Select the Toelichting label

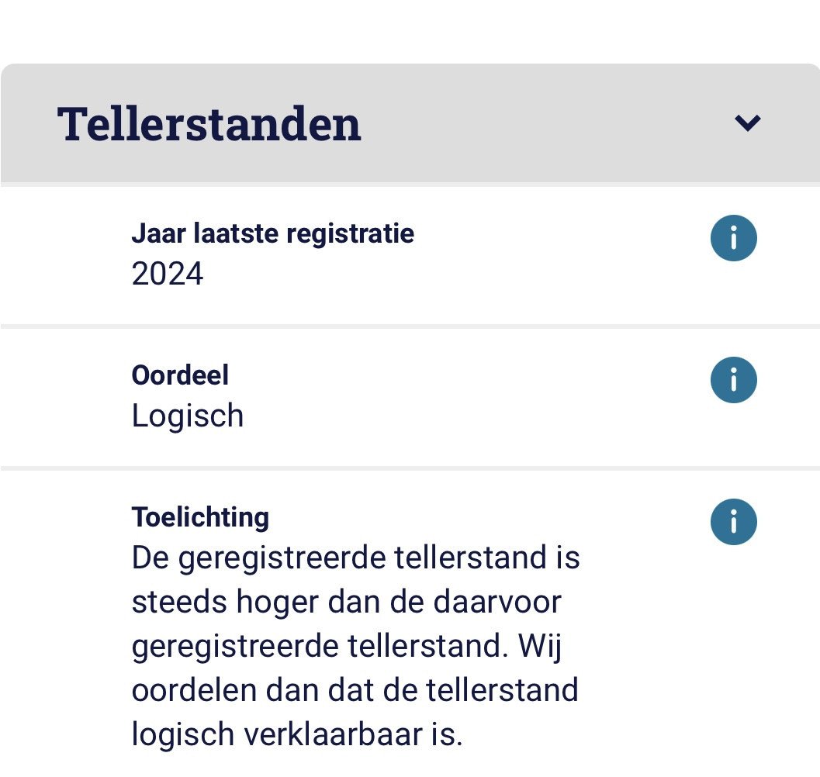[200, 518]
